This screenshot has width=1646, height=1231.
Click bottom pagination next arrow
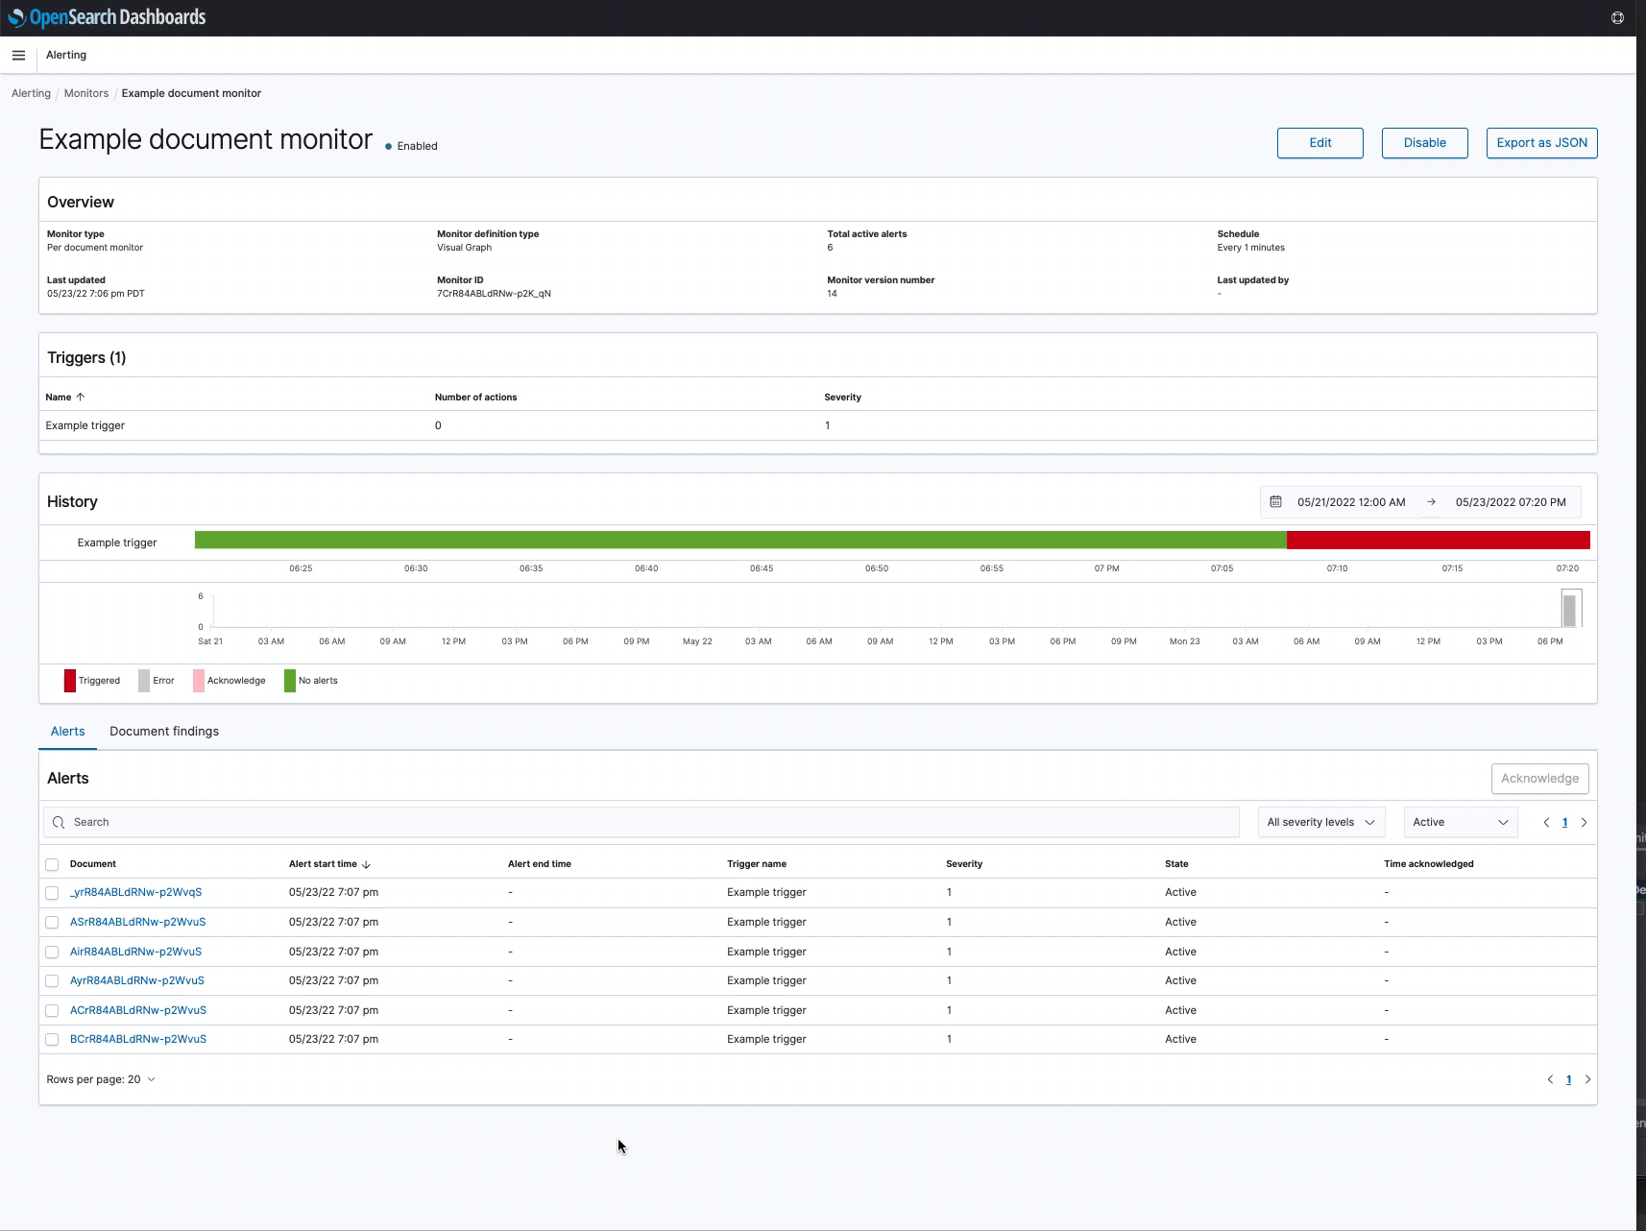1587,1079
